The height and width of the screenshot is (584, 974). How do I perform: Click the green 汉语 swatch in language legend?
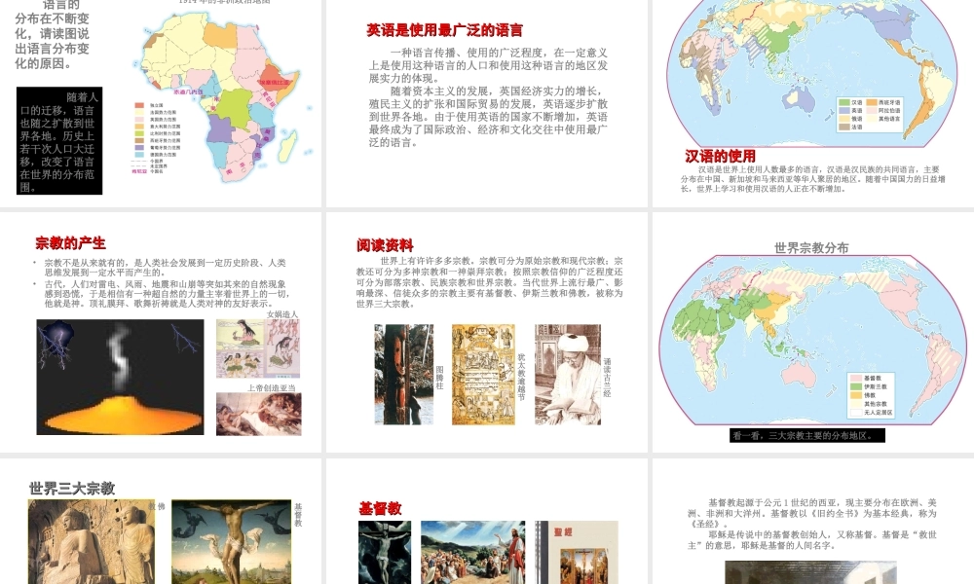point(844,102)
